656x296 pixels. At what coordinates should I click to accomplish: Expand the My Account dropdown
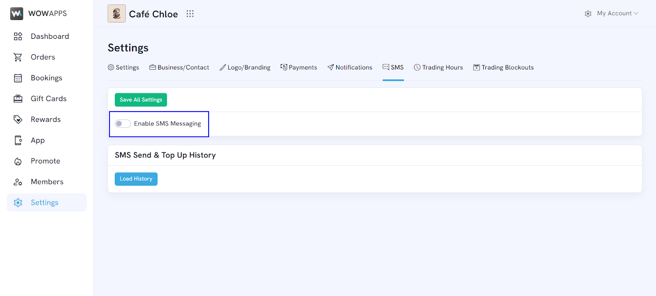[x=617, y=13]
